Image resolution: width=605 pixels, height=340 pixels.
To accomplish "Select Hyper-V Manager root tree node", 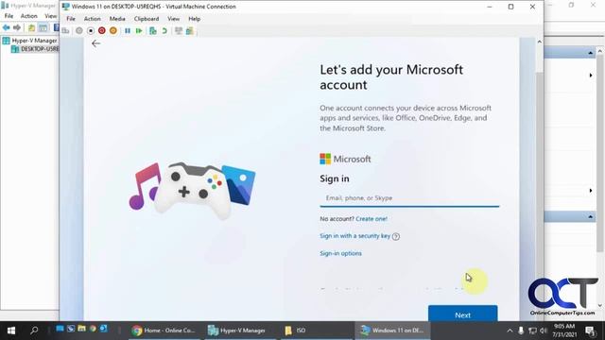I will tap(29, 41).
